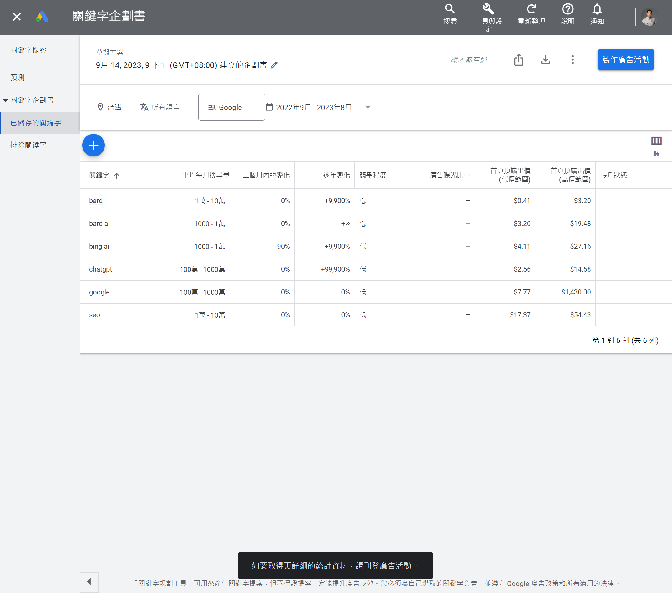
Task: Open Tools and Settings wrench icon
Action: 488,9
